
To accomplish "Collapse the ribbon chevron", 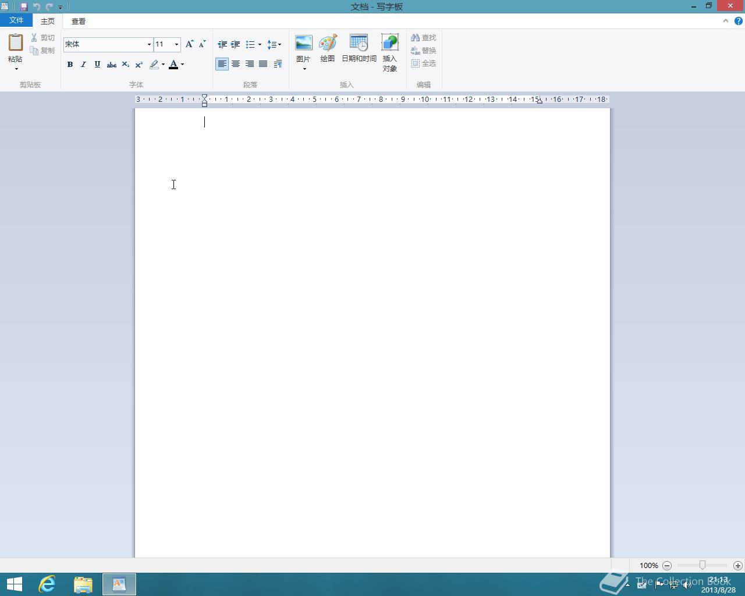I will [x=726, y=21].
